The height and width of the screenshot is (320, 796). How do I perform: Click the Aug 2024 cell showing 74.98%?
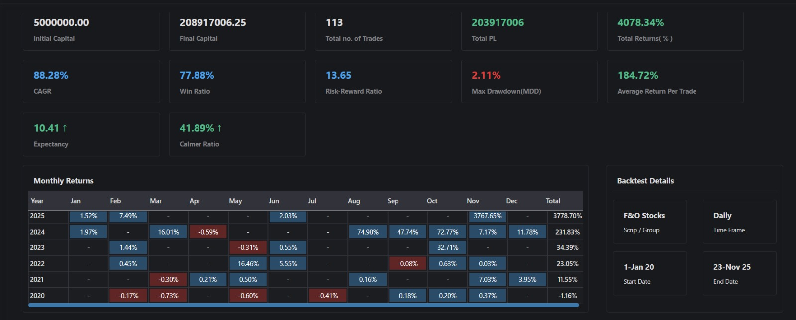coord(368,232)
